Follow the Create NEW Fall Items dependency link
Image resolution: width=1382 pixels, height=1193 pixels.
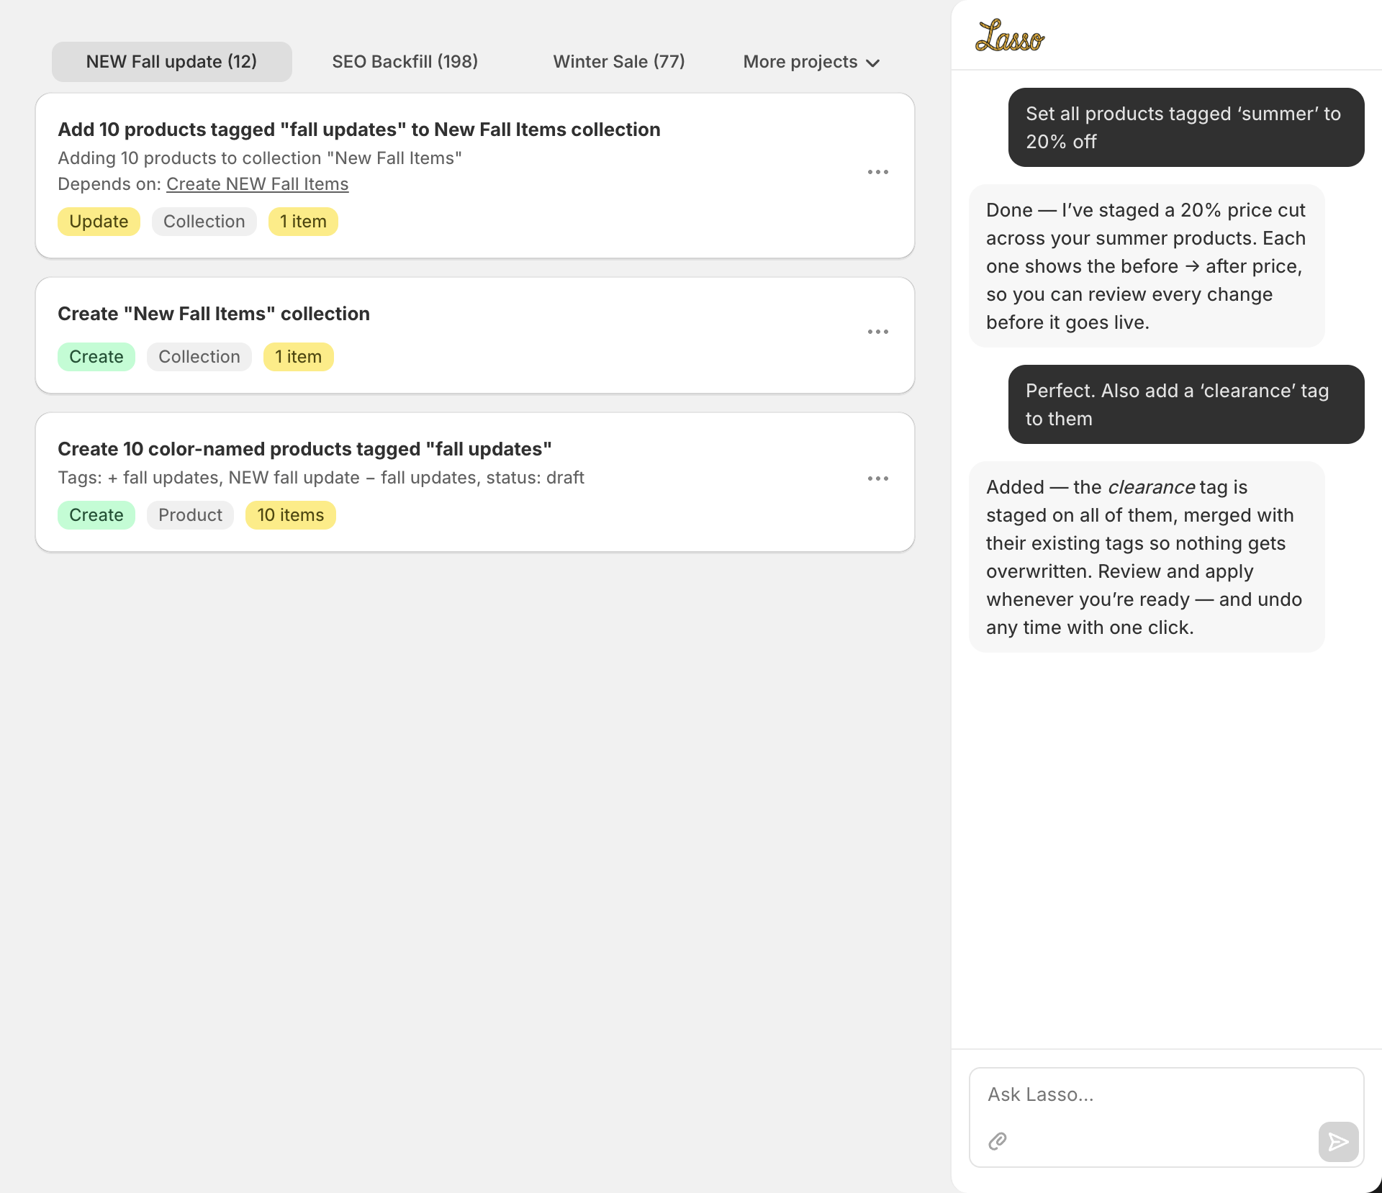click(x=257, y=184)
